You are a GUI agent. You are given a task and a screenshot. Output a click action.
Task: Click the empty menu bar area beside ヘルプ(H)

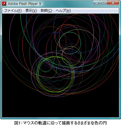(95, 11)
